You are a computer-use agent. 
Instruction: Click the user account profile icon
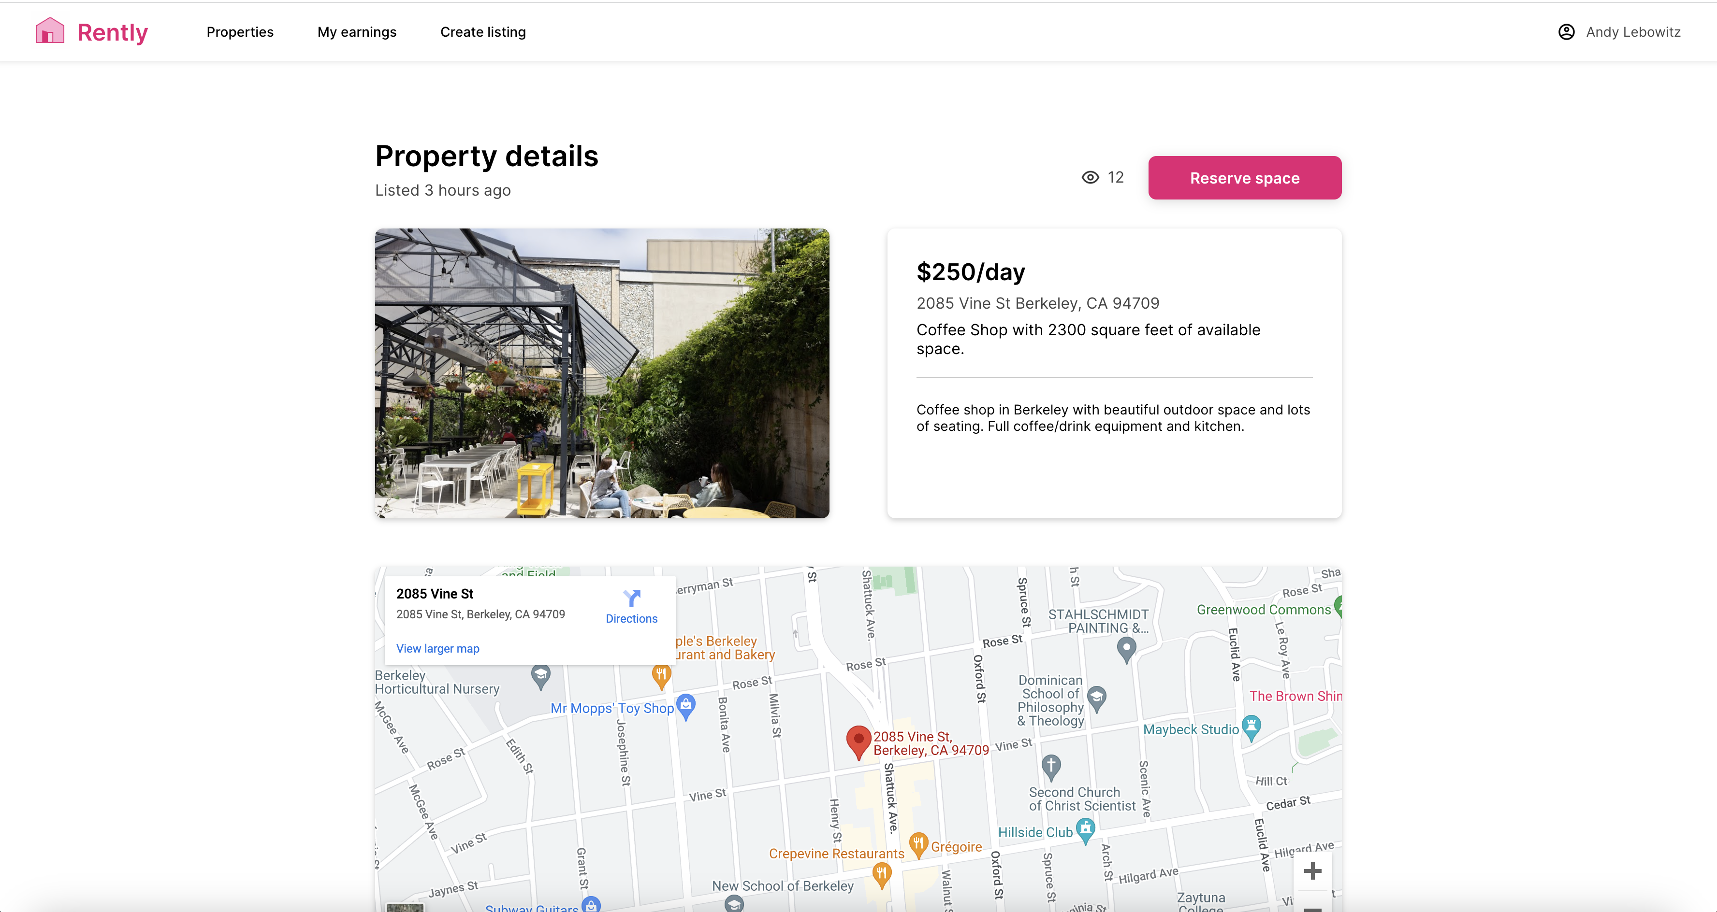point(1566,32)
